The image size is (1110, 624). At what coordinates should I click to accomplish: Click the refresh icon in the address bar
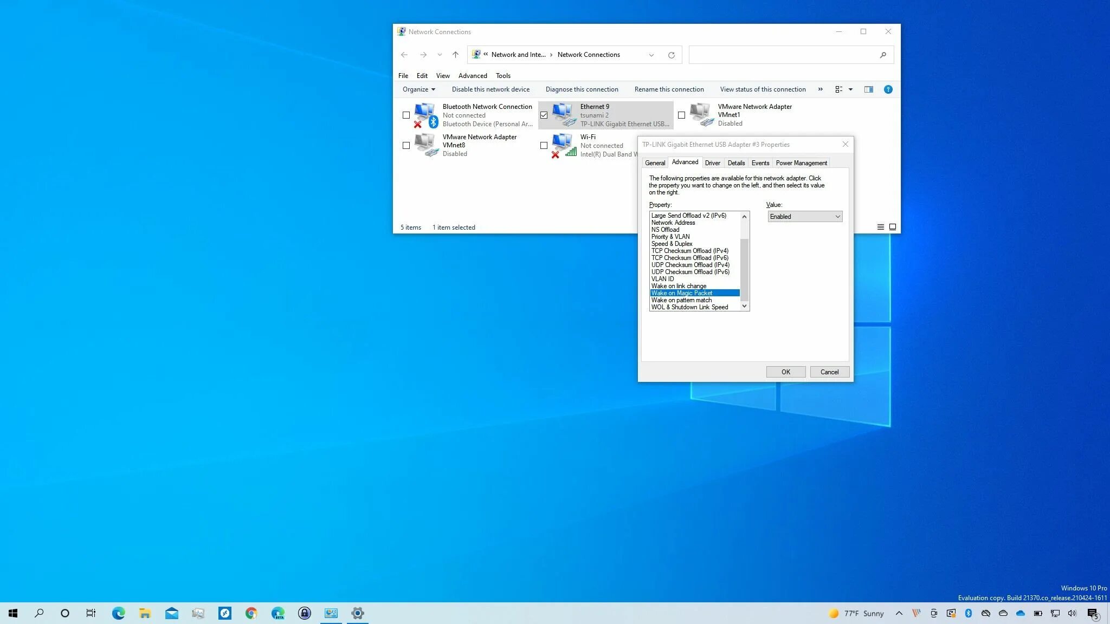[x=671, y=55]
